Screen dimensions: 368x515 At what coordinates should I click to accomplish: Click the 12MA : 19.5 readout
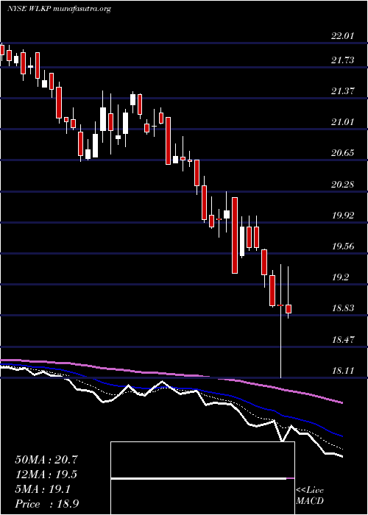click(46, 475)
